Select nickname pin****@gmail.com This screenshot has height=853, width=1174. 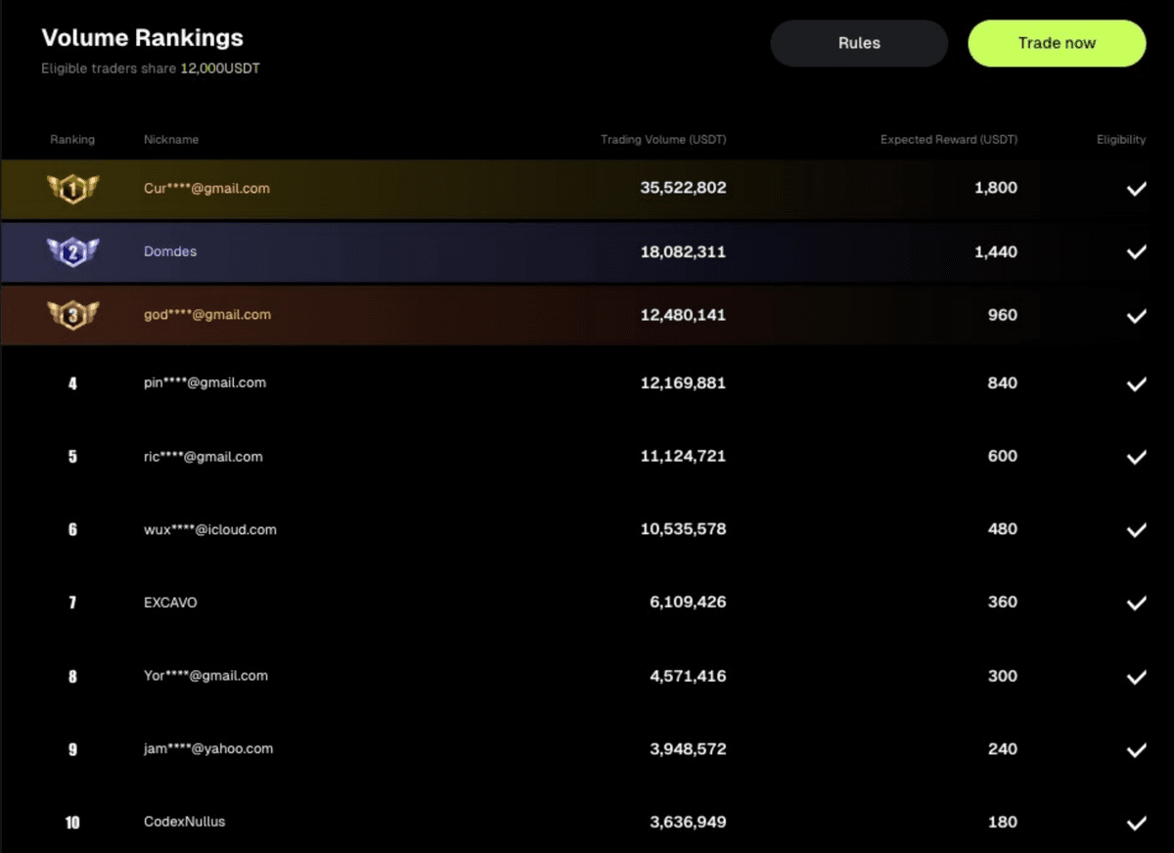[x=204, y=382]
